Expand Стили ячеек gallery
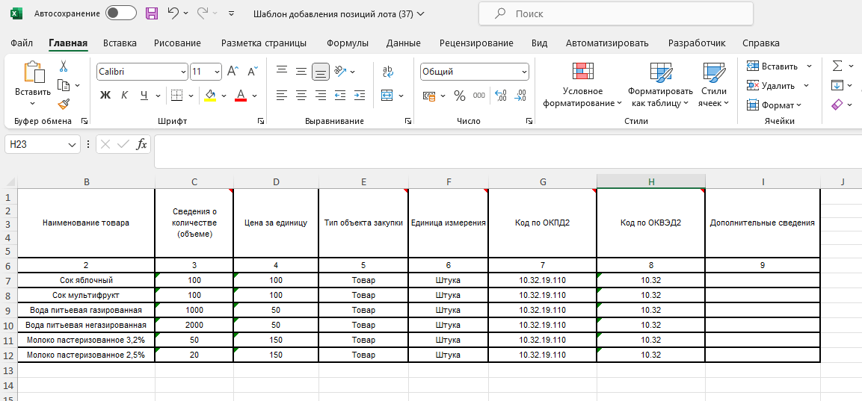This screenshot has height=401, width=862. [713, 85]
